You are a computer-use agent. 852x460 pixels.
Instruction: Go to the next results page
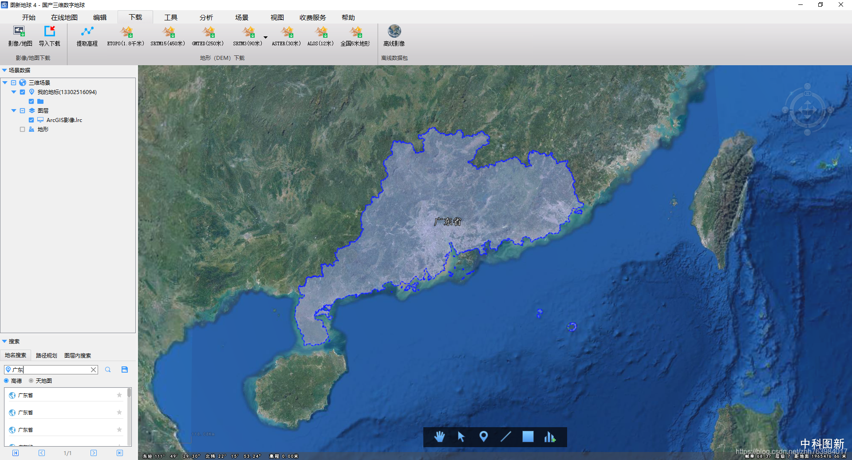pos(94,453)
